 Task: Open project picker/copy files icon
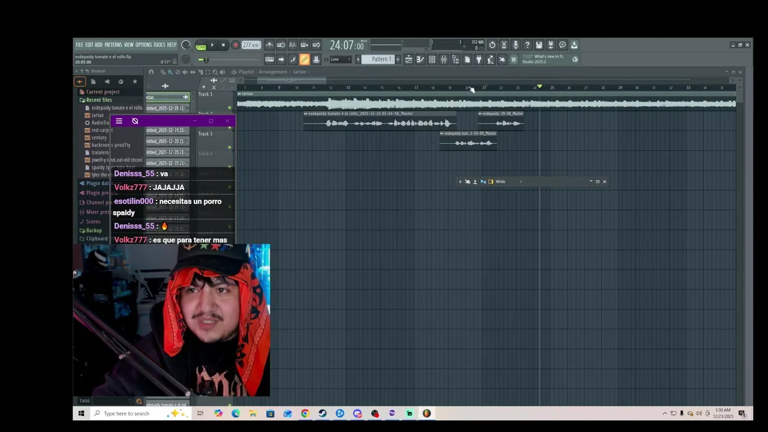tap(467, 59)
